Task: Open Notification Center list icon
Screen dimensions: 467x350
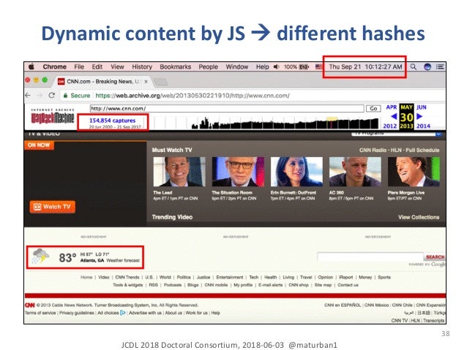Action: pyautogui.click(x=440, y=66)
